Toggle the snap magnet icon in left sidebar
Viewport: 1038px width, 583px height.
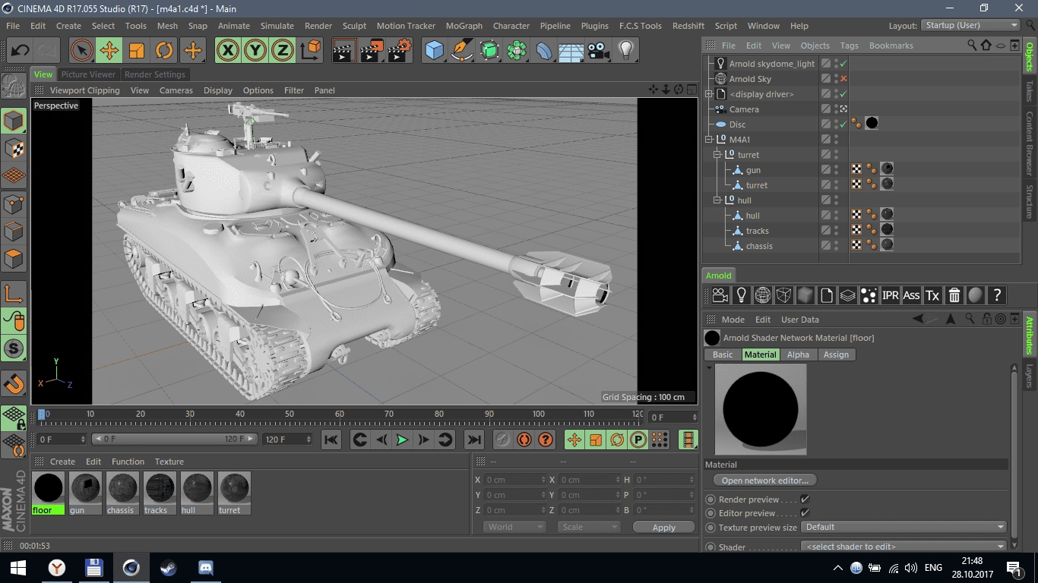point(14,383)
